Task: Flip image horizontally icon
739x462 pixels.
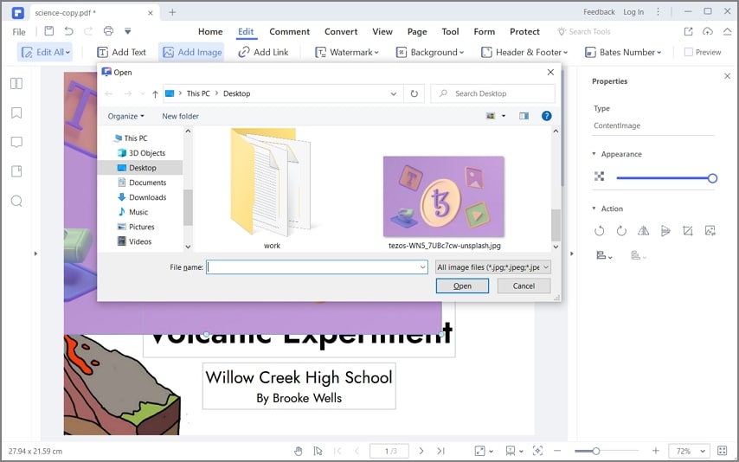Action: [x=643, y=230]
